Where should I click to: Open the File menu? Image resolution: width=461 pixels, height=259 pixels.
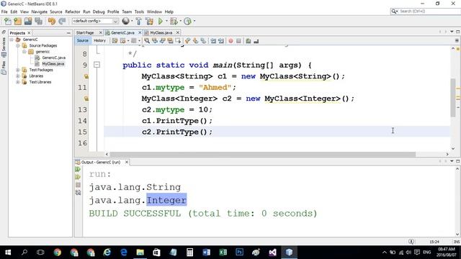4,12
